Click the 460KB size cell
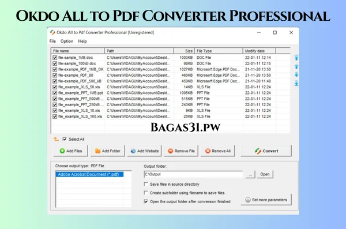Image resolution: width=346 pixels, height=229 pixels. pyautogui.click(x=187, y=76)
